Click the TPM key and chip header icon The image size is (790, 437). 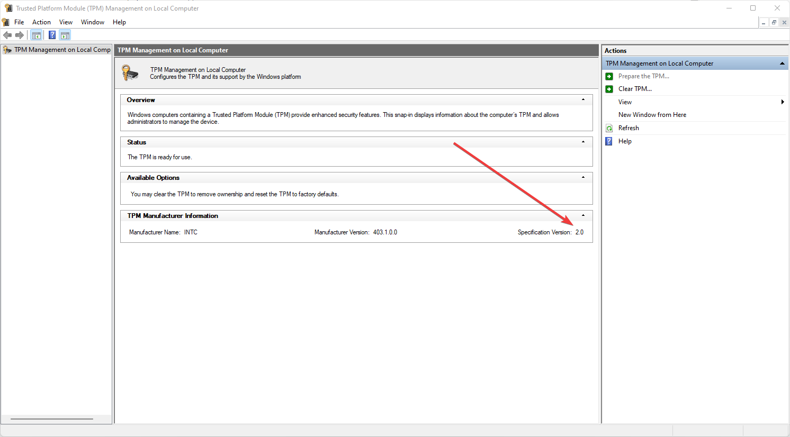pyautogui.click(x=130, y=73)
